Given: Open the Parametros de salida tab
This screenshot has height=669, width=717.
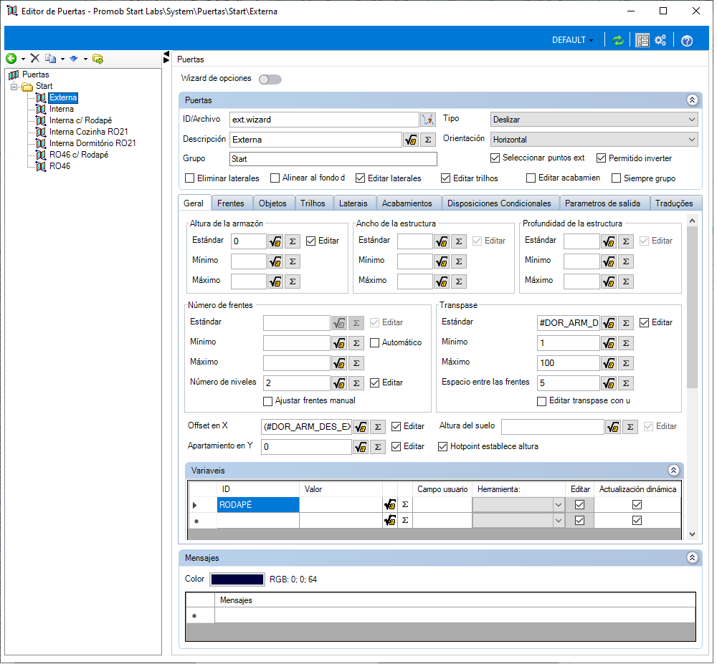Looking at the screenshot, I should tap(602, 203).
